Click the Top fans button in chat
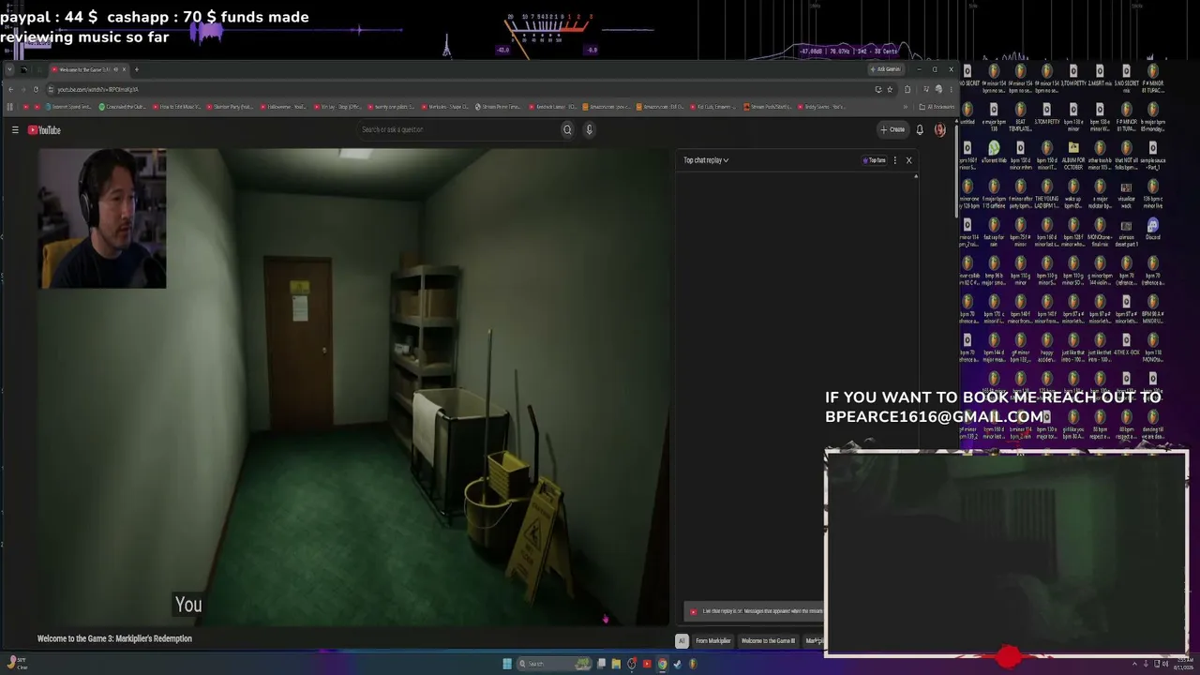The width and height of the screenshot is (1200, 675). point(875,160)
